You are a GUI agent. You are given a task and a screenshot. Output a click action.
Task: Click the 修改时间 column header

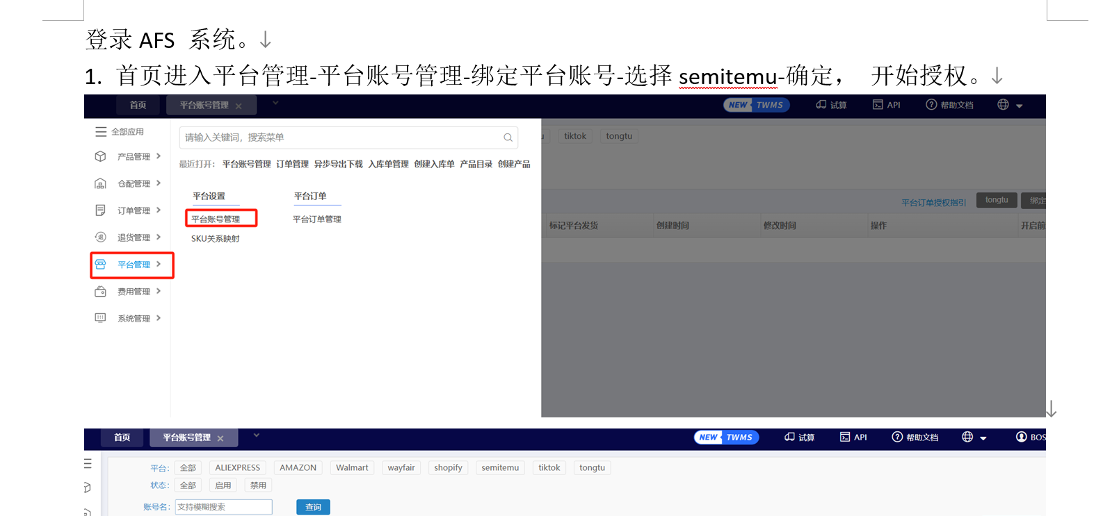pos(780,226)
